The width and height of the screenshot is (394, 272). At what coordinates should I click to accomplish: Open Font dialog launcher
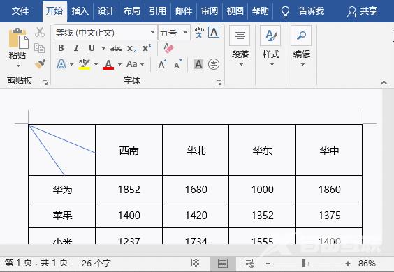point(219,82)
